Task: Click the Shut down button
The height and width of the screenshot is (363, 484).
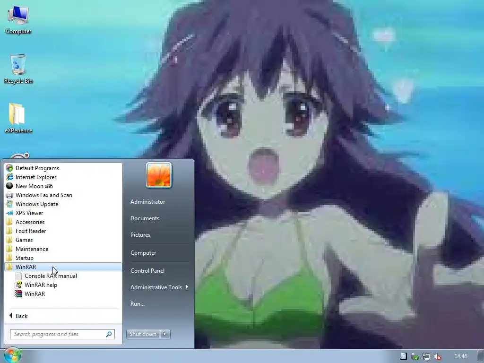Action: [143, 334]
